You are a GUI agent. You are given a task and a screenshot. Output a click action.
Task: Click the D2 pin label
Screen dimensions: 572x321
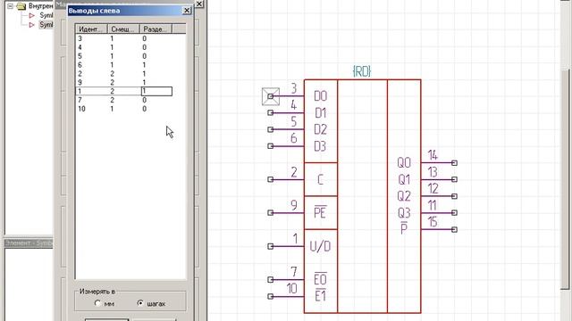pos(320,129)
